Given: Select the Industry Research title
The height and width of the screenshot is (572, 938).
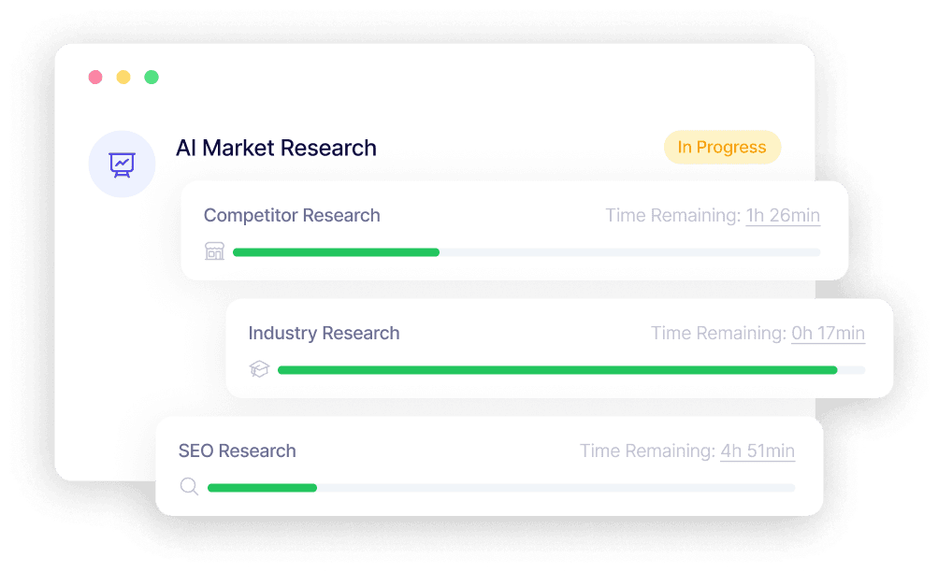Looking at the screenshot, I should pyautogui.click(x=324, y=333).
